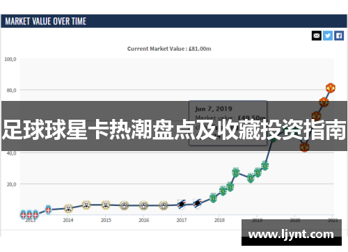Share the chart on Facebook

click(339, 36)
